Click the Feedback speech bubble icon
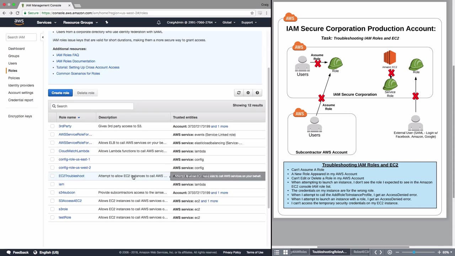Screen dimensions: 455x256 pos(9,252)
